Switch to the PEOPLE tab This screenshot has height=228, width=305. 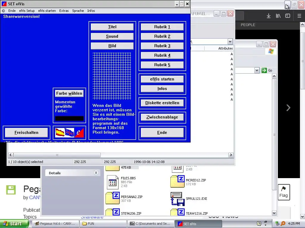248,25
